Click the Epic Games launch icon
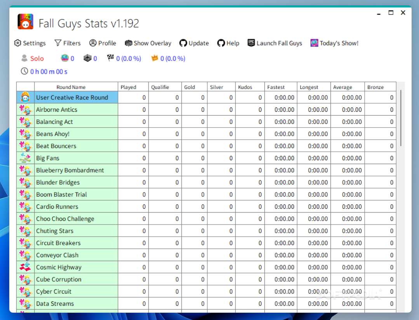 (251, 43)
